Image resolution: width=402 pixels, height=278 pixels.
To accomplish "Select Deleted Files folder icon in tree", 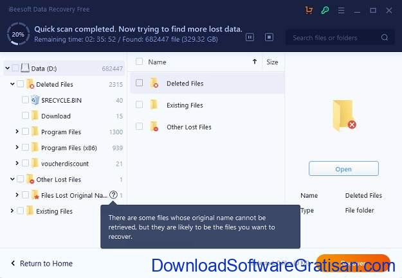I will tap(30, 84).
